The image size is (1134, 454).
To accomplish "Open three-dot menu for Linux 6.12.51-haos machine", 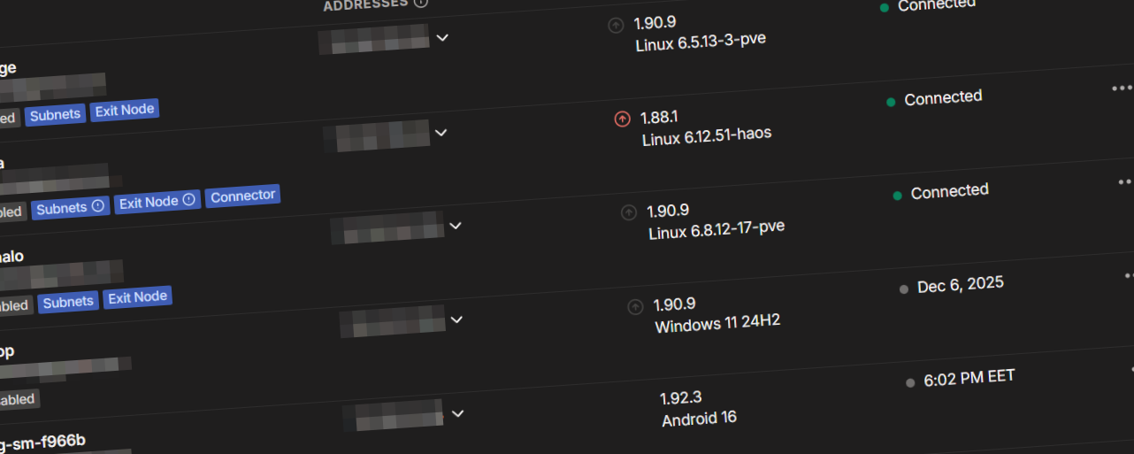I will pos(1122,88).
